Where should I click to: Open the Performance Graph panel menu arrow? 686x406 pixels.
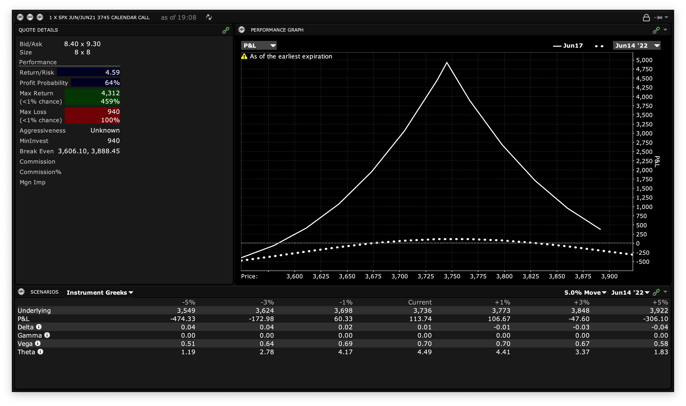(665, 30)
